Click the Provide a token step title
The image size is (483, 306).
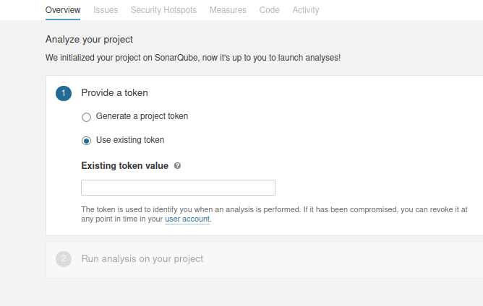[x=114, y=93]
